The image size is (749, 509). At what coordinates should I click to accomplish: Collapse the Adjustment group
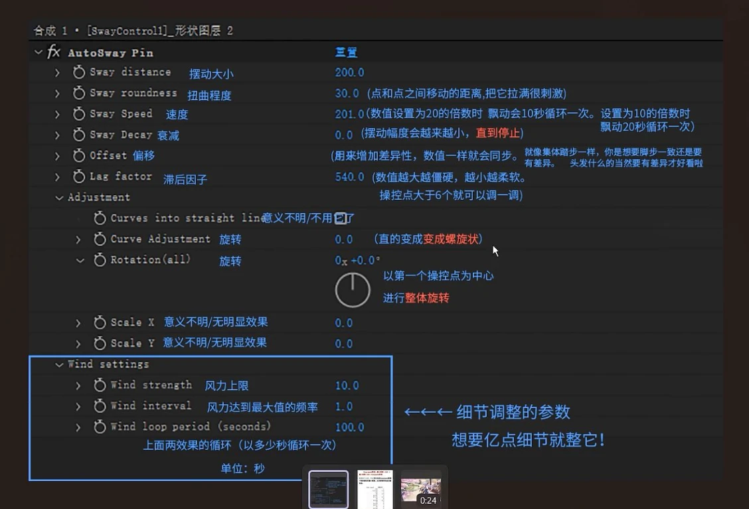(x=59, y=198)
